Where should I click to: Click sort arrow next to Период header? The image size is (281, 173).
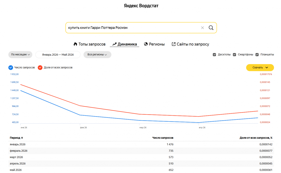(x=22, y=138)
